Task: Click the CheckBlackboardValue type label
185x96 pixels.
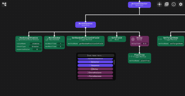Action: tap(29, 40)
